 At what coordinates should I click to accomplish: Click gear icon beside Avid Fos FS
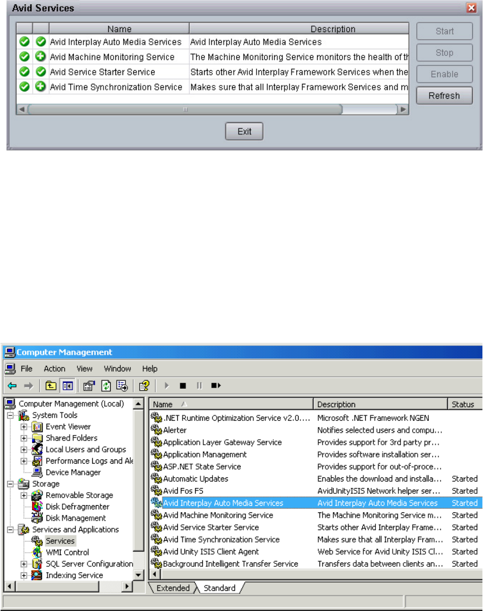tap(156, 490)
